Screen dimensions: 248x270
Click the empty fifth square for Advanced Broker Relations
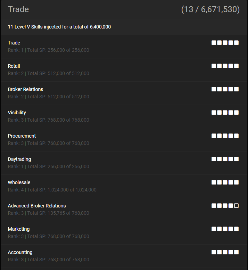[x=237, y=206]
